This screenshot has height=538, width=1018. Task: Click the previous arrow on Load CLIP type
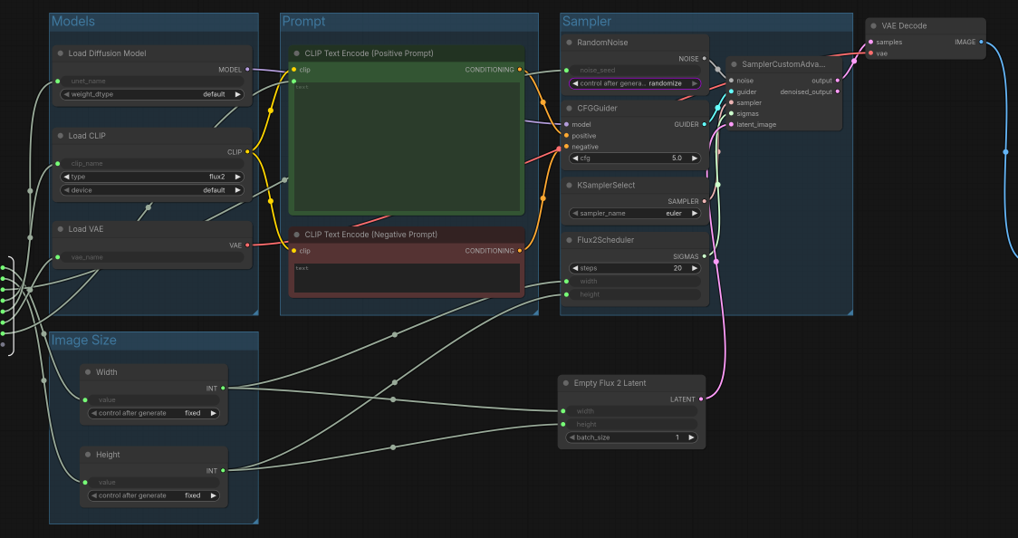(x=66, y=177)
